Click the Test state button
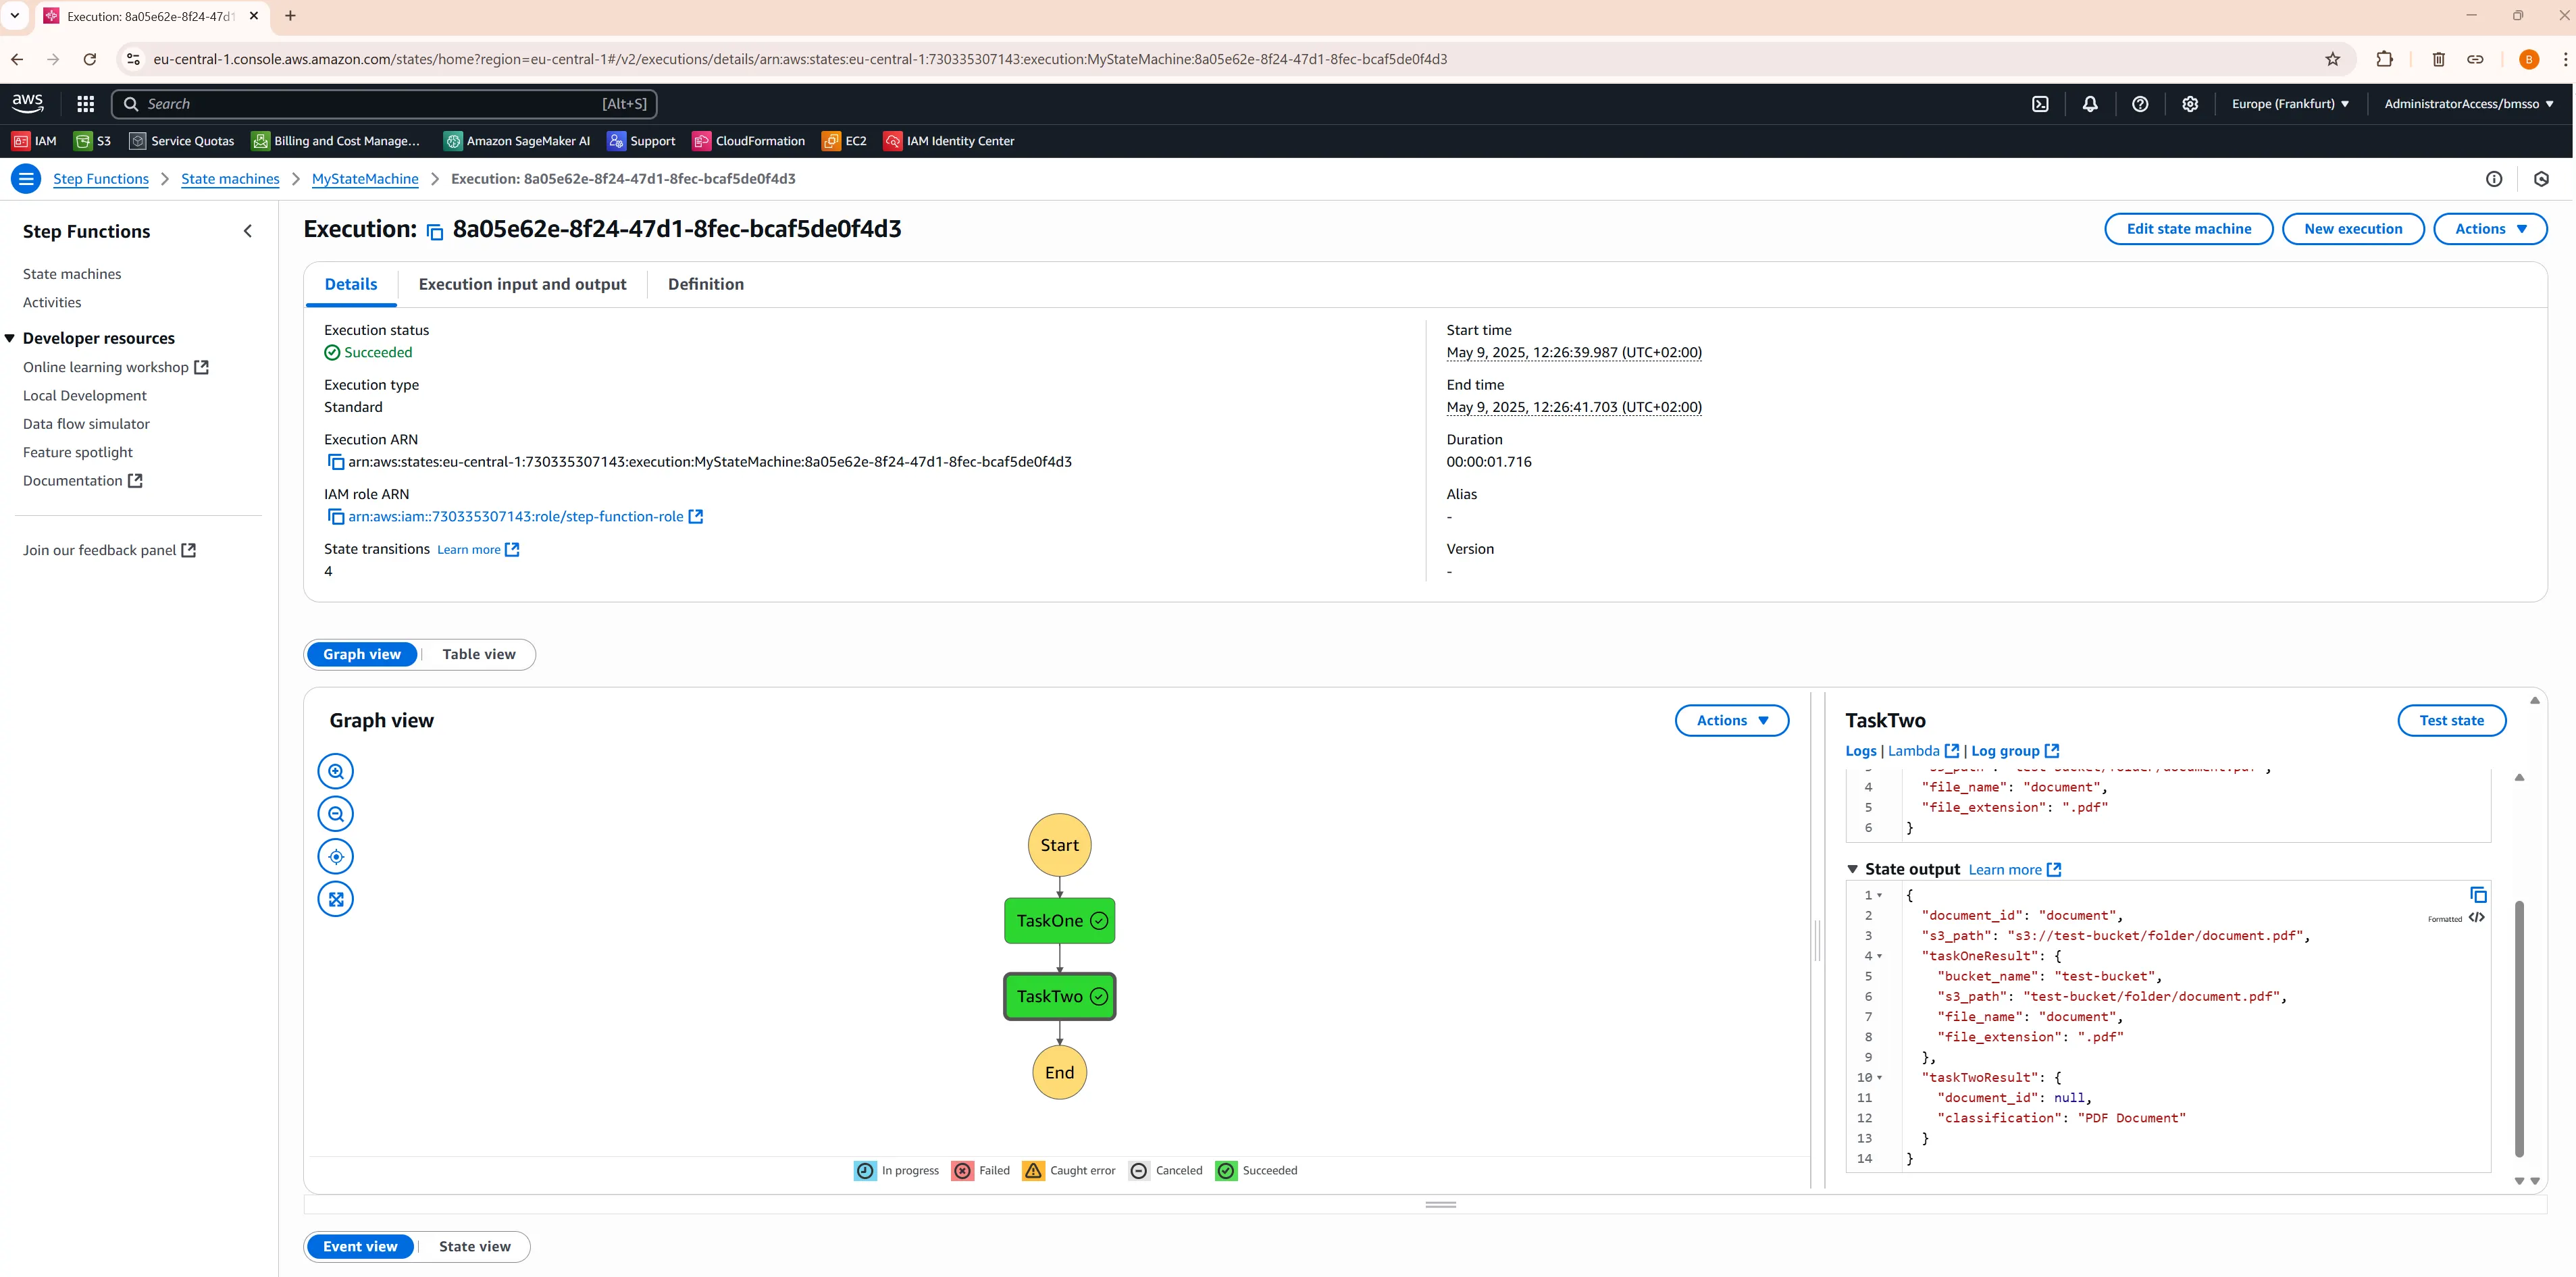Screen dimensions: 2576x1277 [2451, 720]
